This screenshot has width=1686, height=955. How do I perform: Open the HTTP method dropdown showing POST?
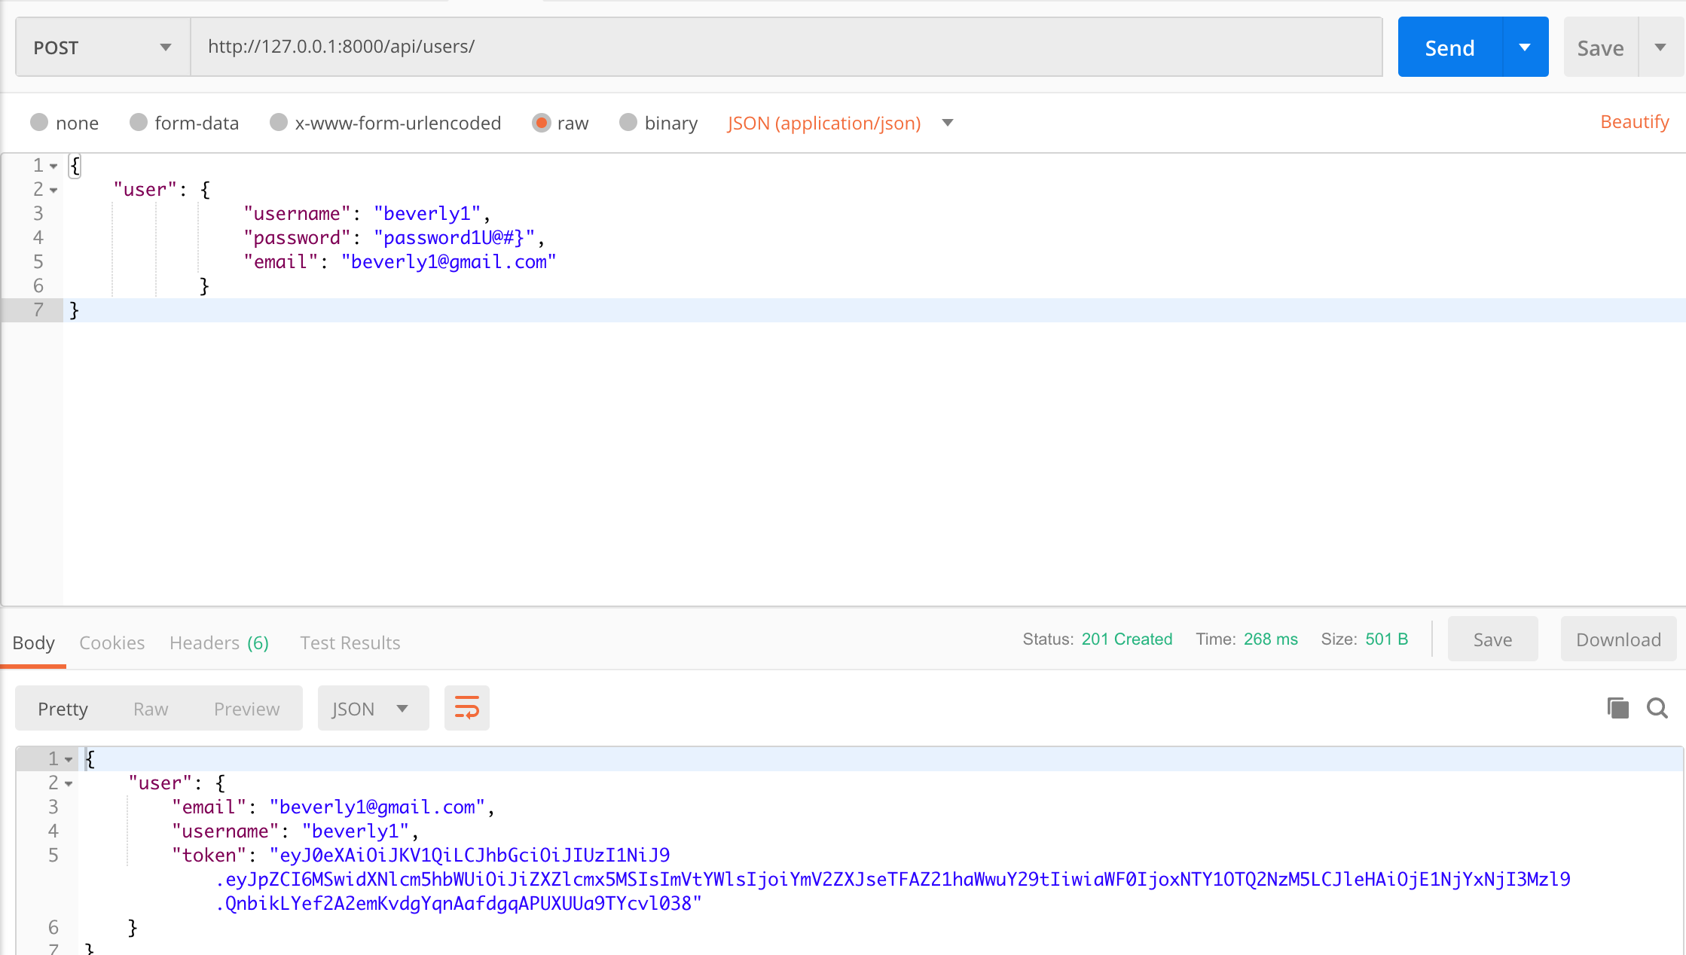tap(100, 47)
